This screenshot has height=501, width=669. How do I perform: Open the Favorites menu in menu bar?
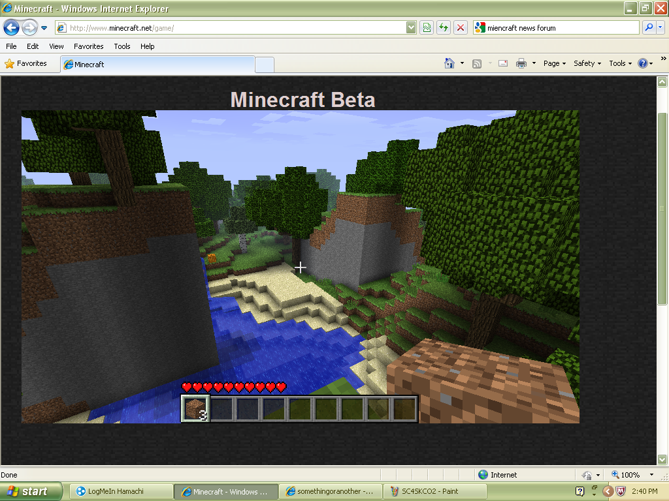pyautogui.click(x=89, y=46)
